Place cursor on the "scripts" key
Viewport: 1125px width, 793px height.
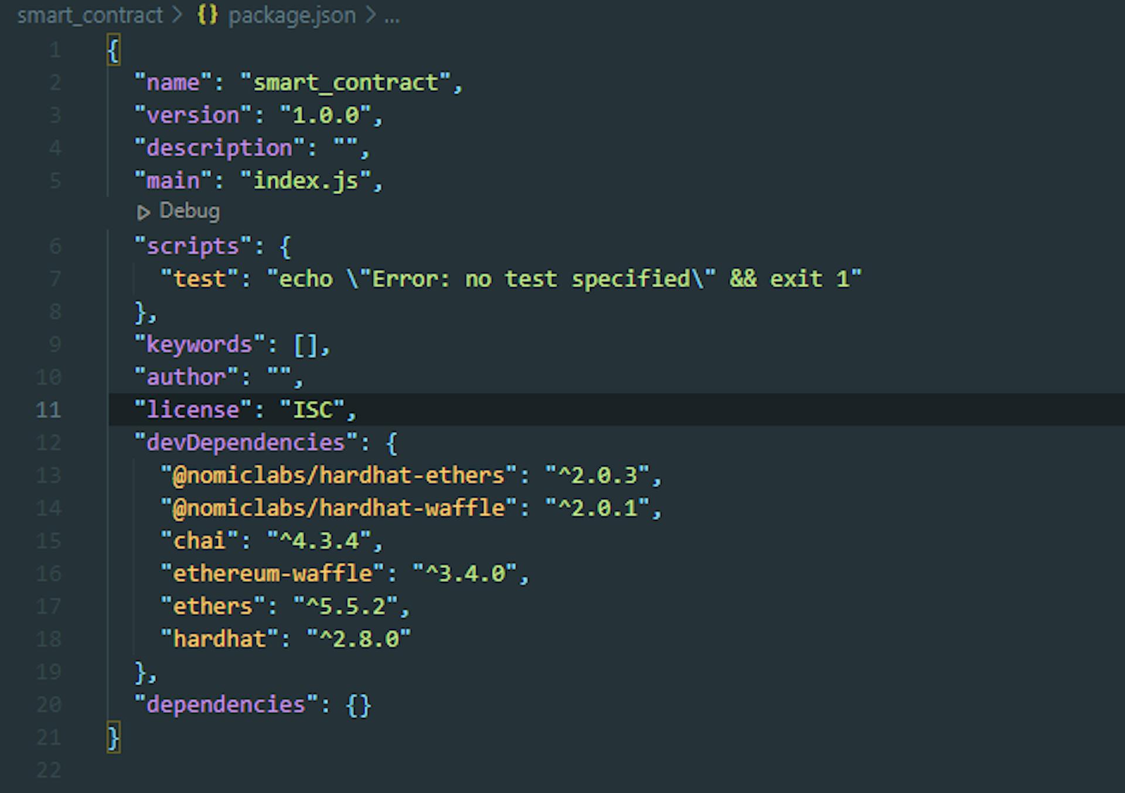193,247
